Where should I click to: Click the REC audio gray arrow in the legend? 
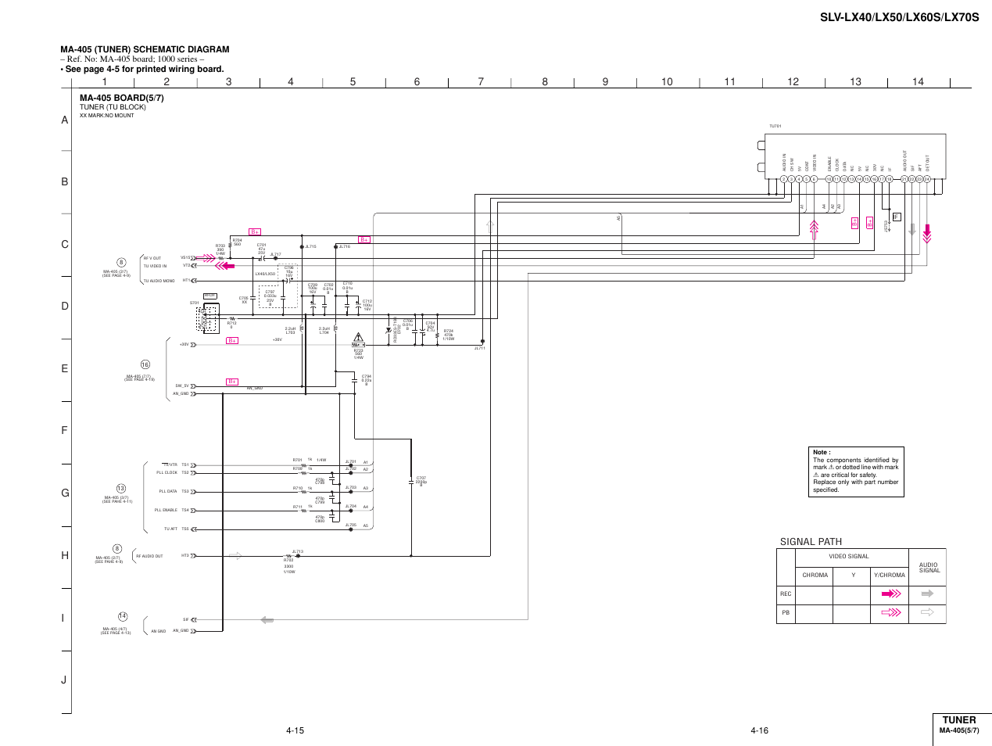coord(927,594)
